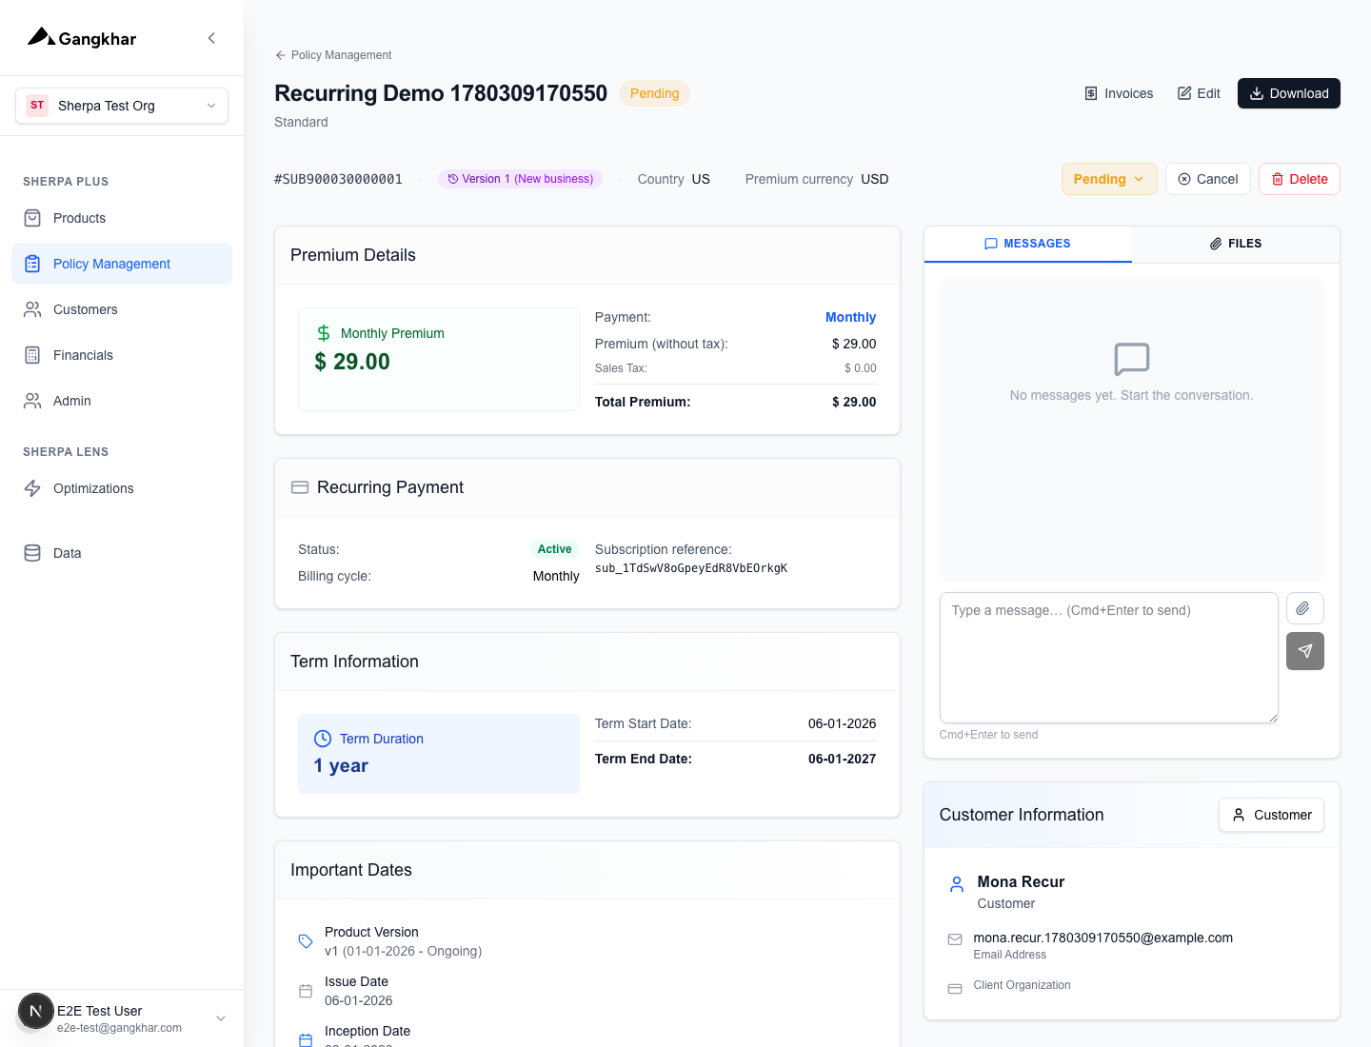Image resolution: width=1371 pixels, height=1047 pixels.
Task: Click subscription reference sub_1TdSwV8oGpeyEdR8VbEOrkgK
Action: [691, 568]
